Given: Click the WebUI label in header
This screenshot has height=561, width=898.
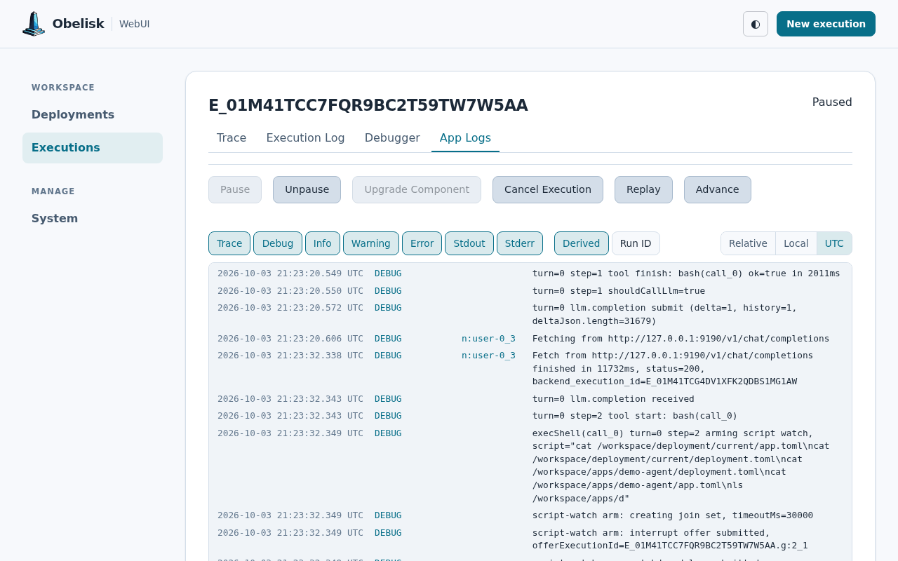Looking at the screenshot, I should (135, 24).
